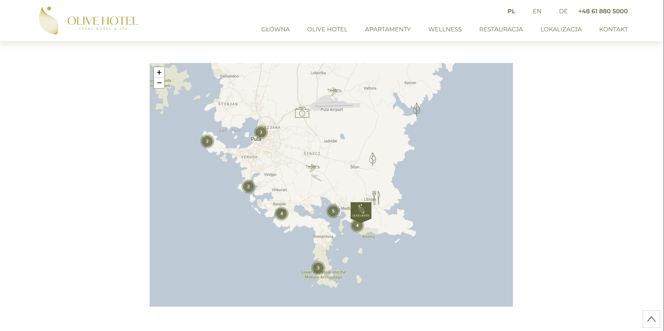Screen dimensions: 664x331
Task: Click the map zoom in plus button
Action: (x=159, y=72)
